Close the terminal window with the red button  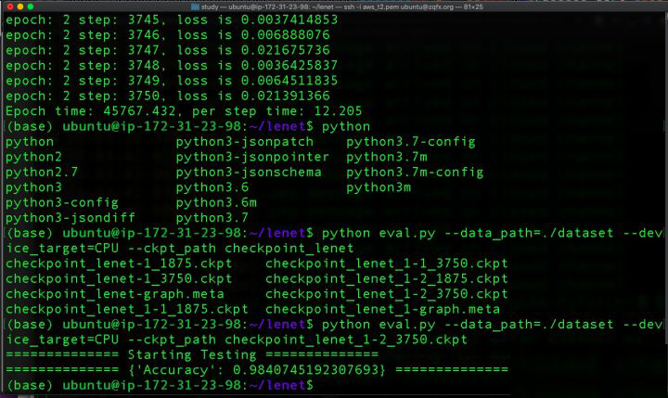10,6
